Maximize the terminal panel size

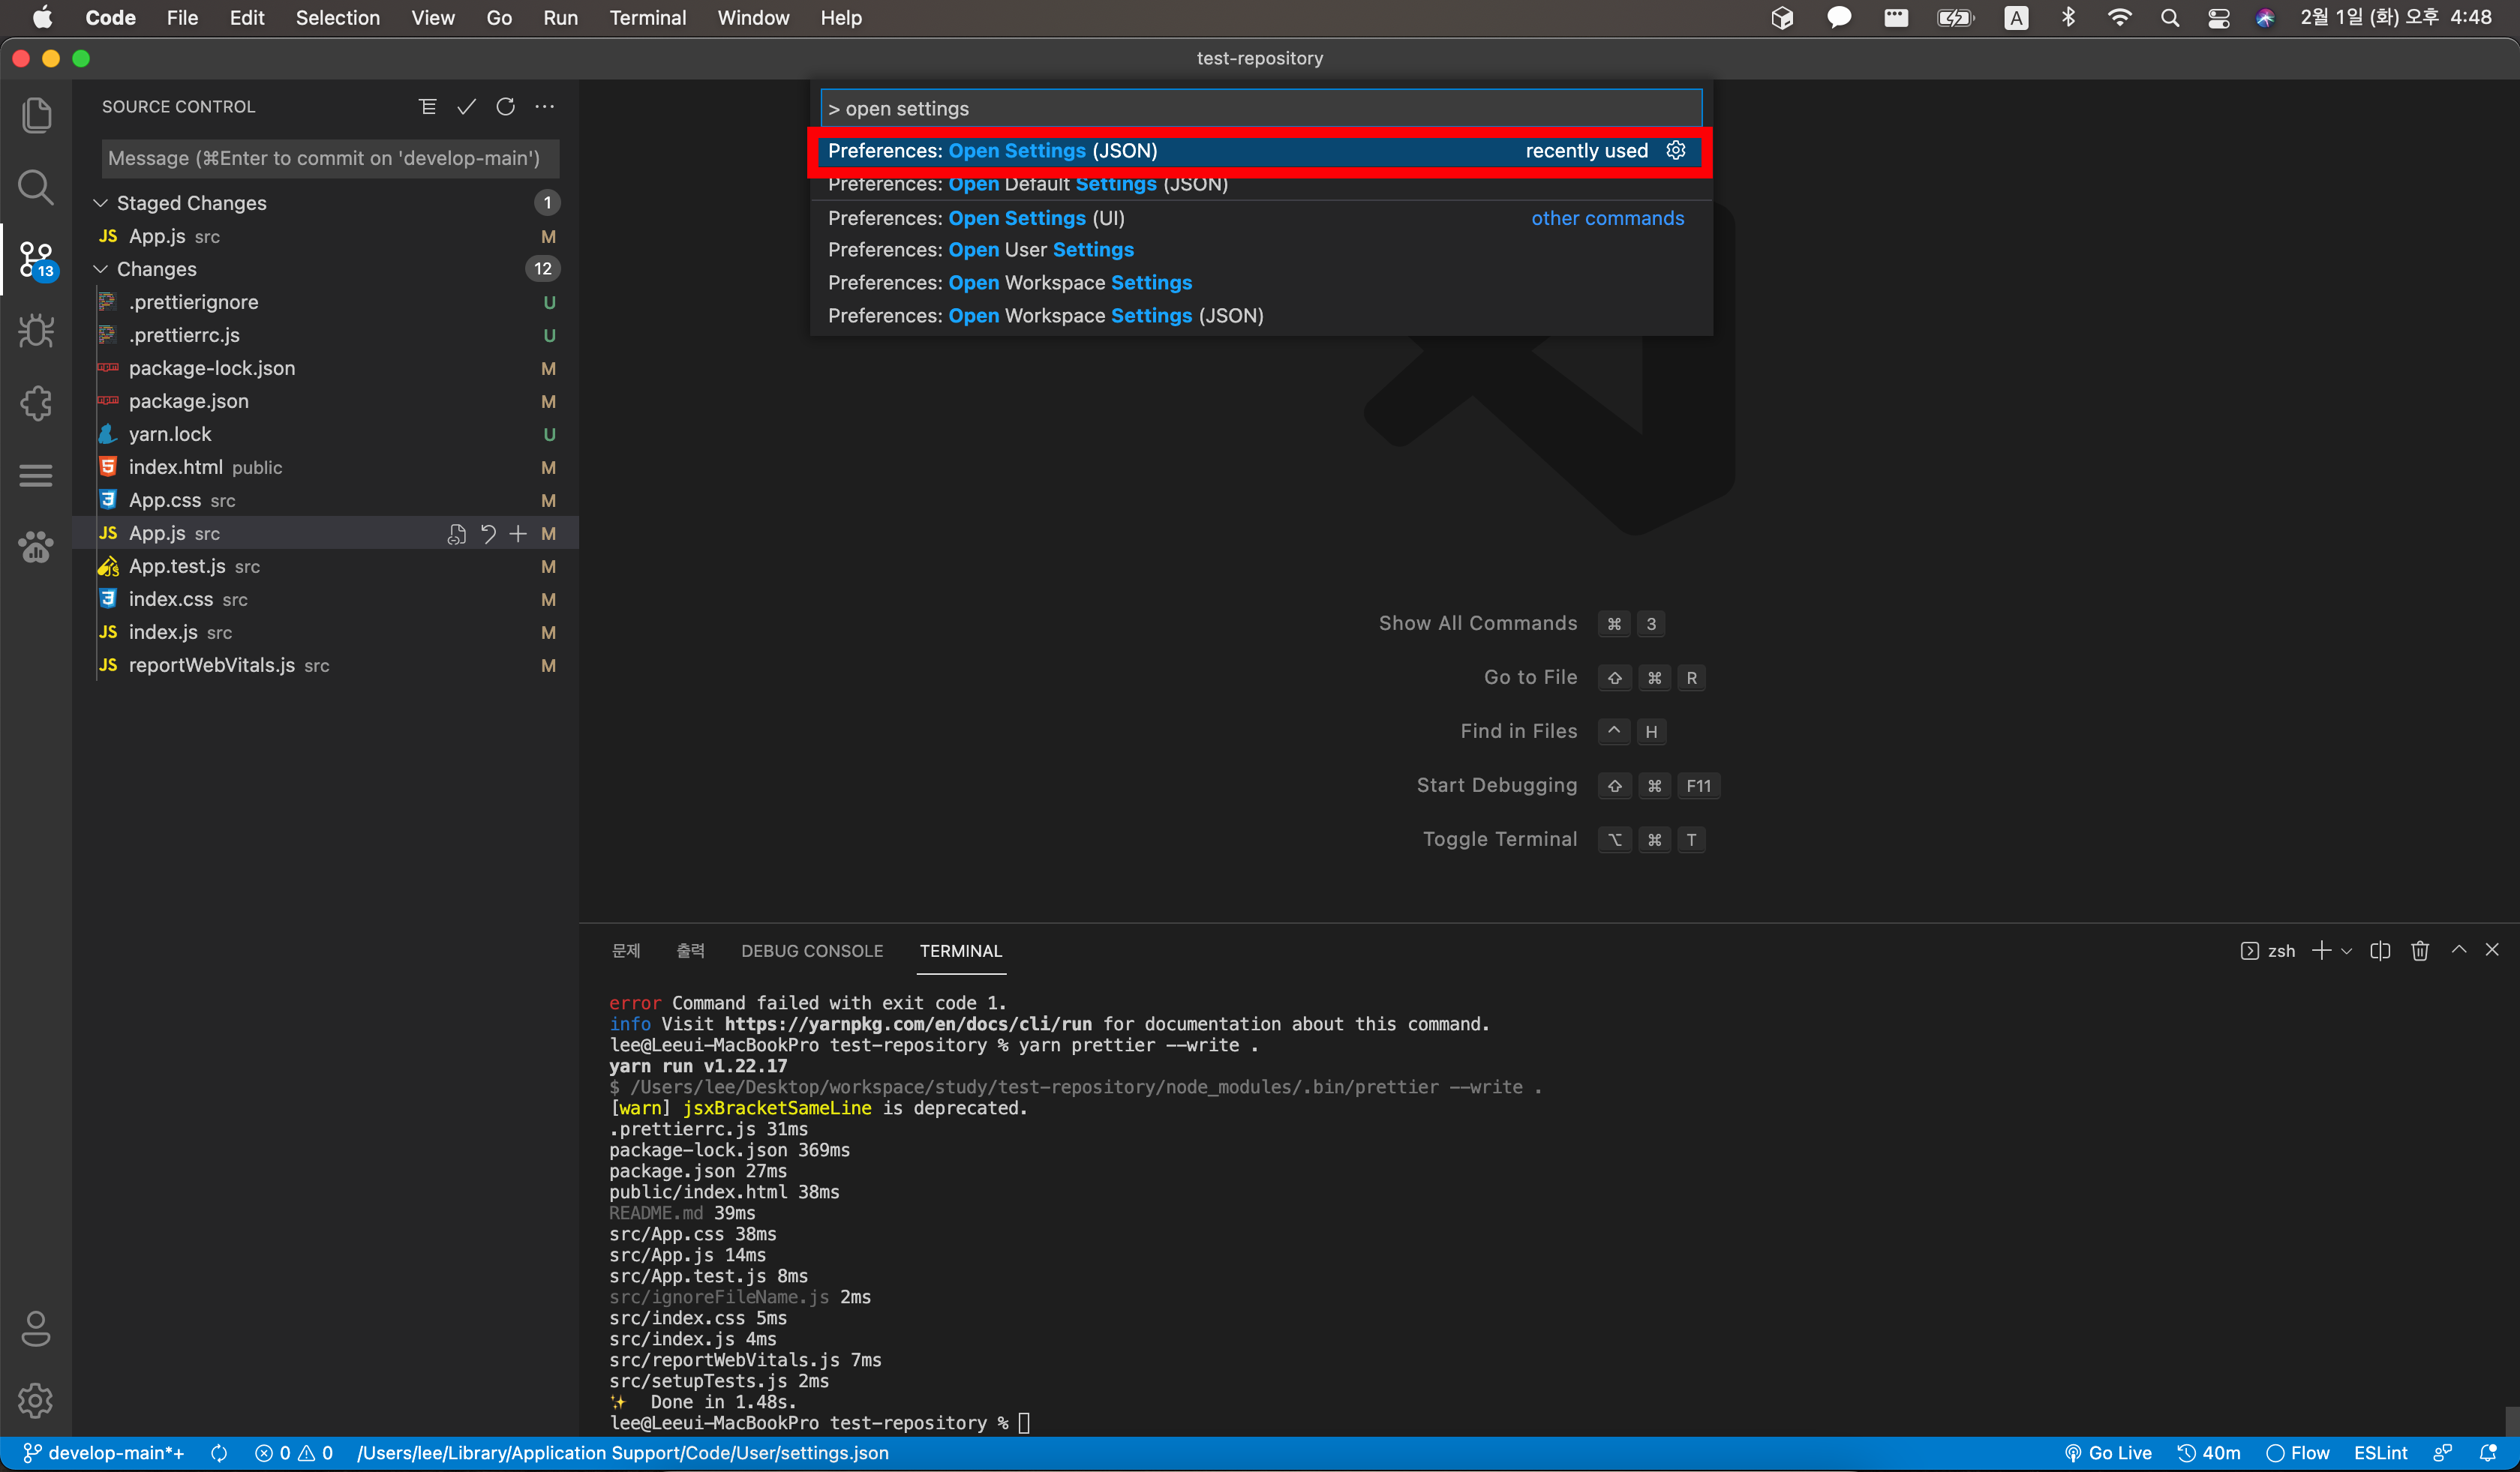2458,950
